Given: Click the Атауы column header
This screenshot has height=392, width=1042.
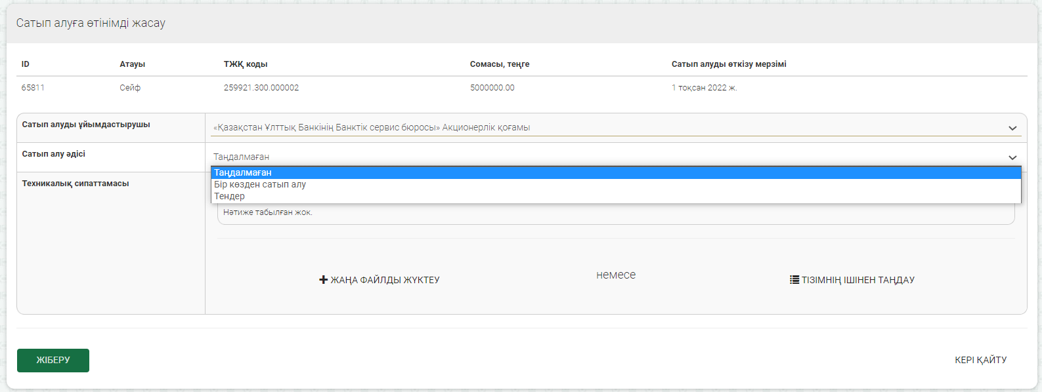Looking at the screenshot, I should (132, 64).
